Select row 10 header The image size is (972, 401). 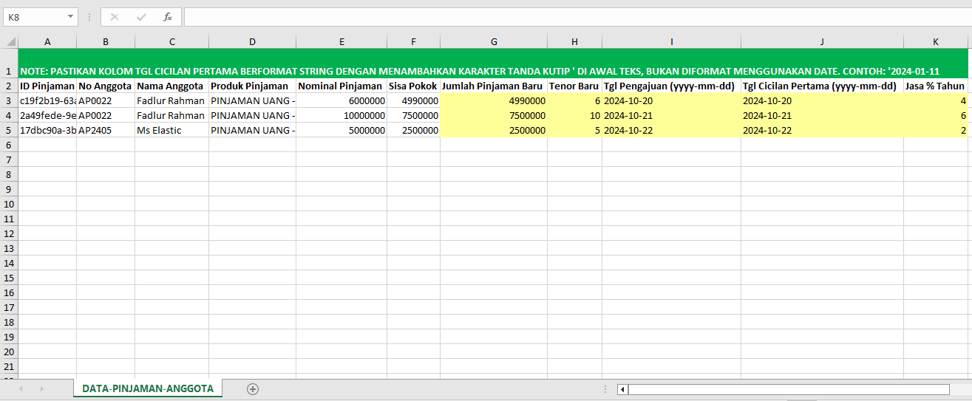click(x=9, y=204)
